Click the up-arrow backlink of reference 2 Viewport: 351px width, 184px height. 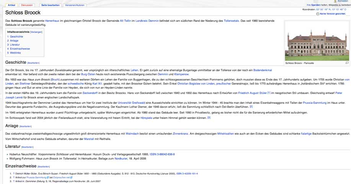coord(14,178)
